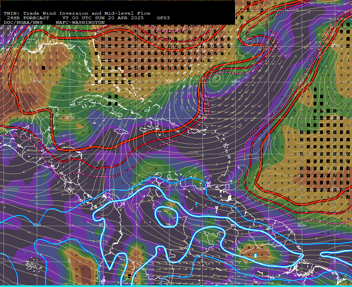Click the '70W' label inside the closed cyan loop
The width and height of the screenshot is (352, 287).
click(x=169, y=225)
